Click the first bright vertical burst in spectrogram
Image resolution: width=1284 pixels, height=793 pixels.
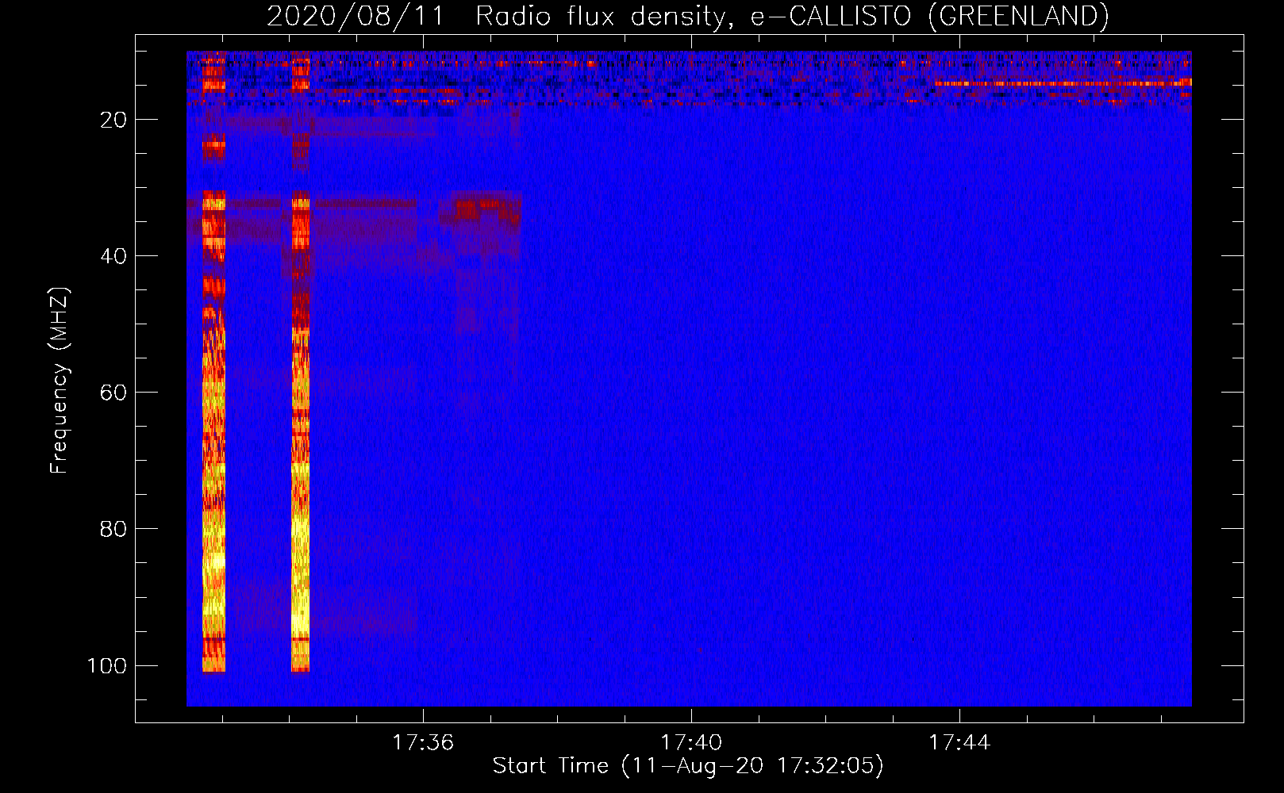coord(214,362)
